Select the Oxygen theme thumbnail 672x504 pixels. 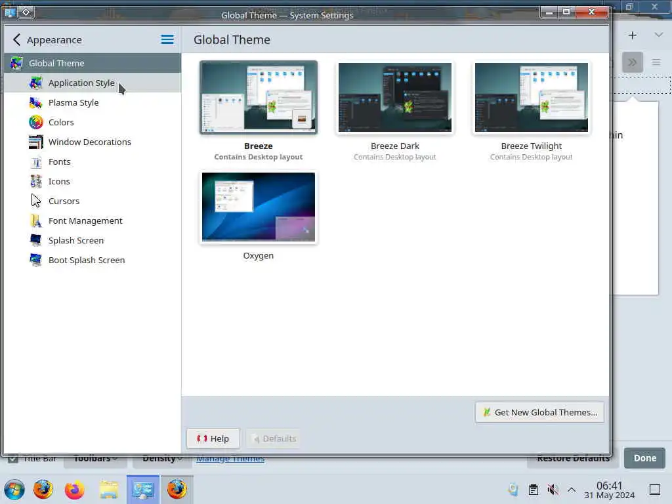coord(259,207)
